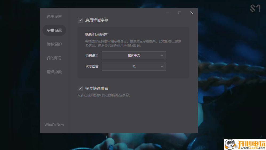Minimize the settings window
Image resolution: width=266 pixels, height=150 pixels.
[x=168, y=13]
